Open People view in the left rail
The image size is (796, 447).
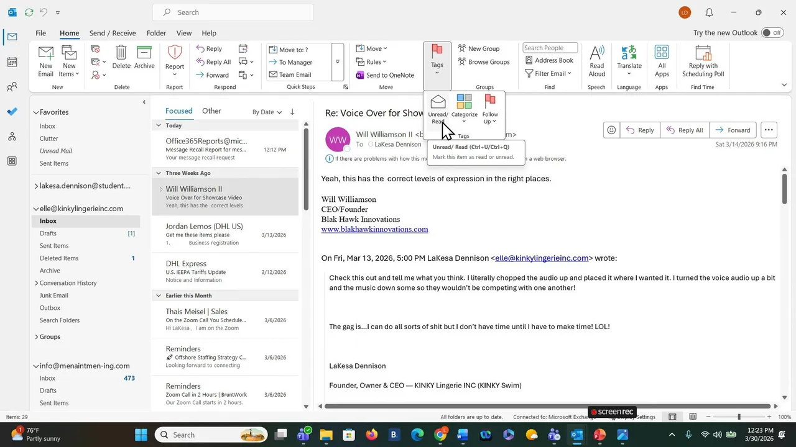[12, 87]
